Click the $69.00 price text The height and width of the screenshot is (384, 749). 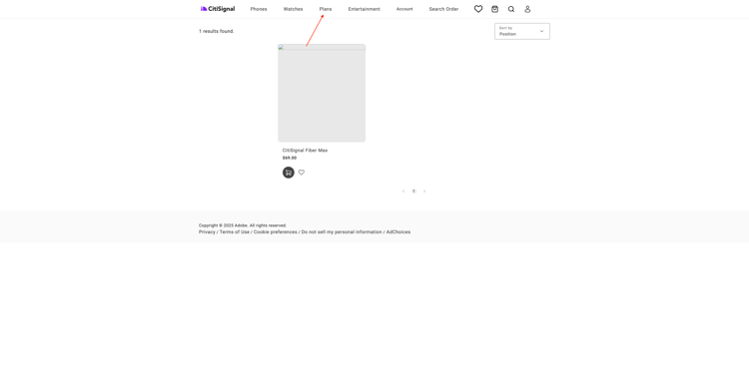(x=290, y=158)
